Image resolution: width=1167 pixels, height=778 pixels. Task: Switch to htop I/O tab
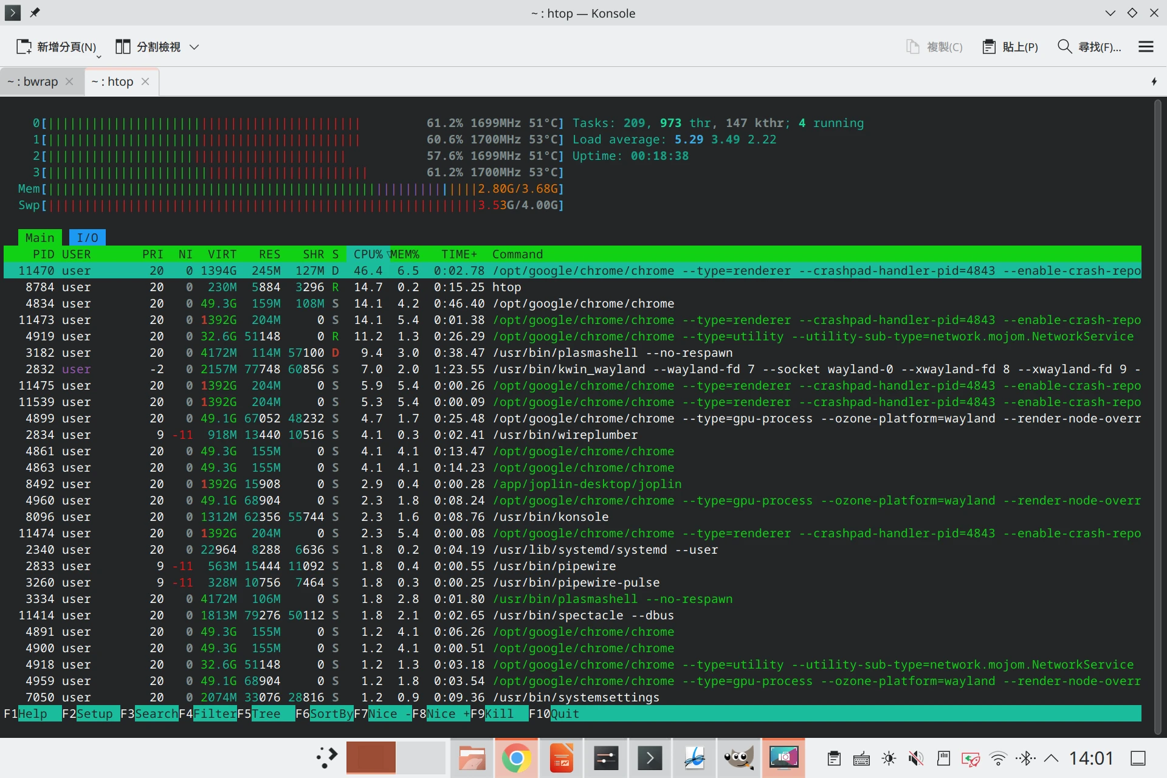pos(88,238)
